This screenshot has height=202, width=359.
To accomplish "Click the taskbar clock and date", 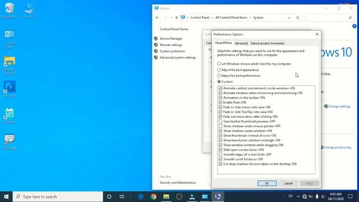I will [x=335, y=196].
